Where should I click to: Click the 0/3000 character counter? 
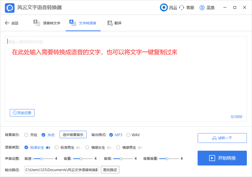click(236, 117)
